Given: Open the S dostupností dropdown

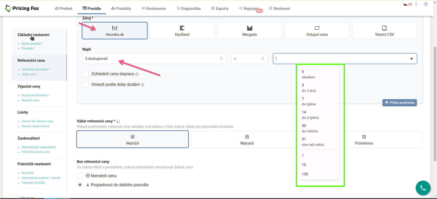Looking at the screenshot, I should [154, 59].
